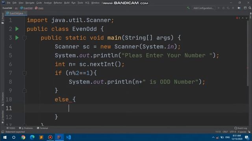Open Bandicam recorder from taskbar
Screen dimensions: 252x141
pos(50,137)
